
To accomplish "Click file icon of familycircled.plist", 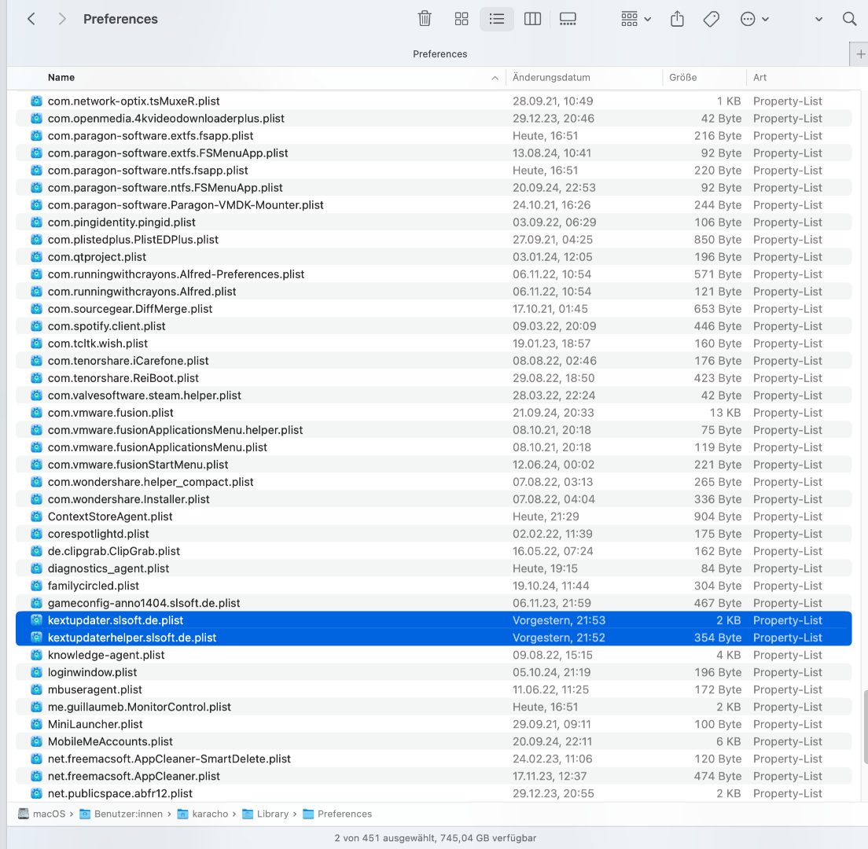I will point(36,586).
